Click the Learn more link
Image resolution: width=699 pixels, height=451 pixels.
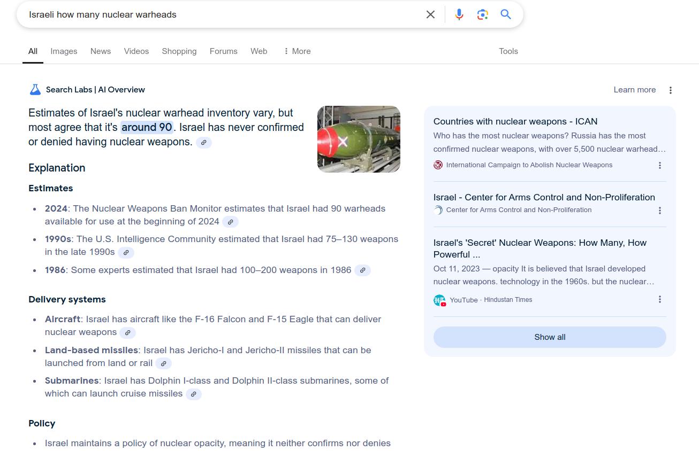(634, 90)
